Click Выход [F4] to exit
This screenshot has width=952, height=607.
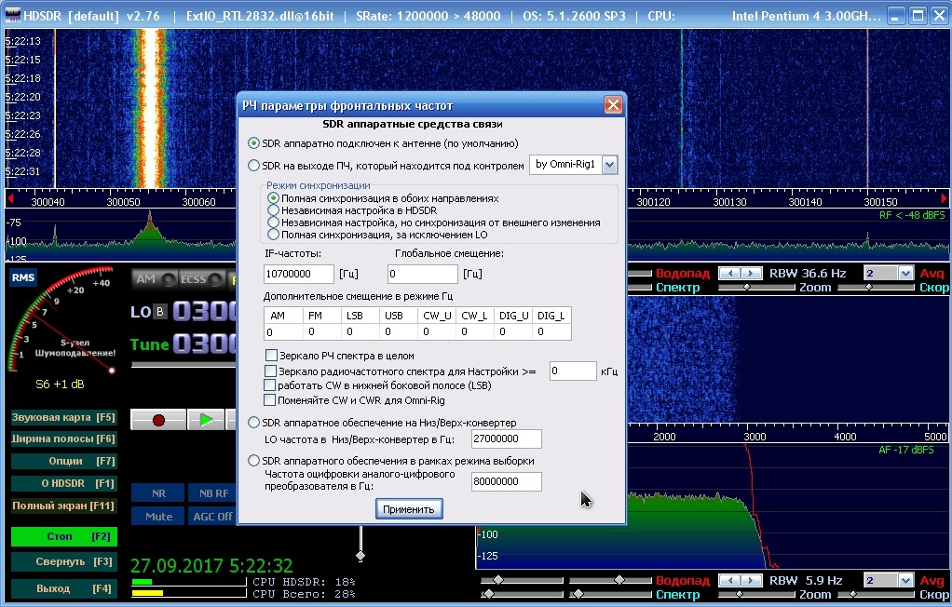[x=63, y=588]
